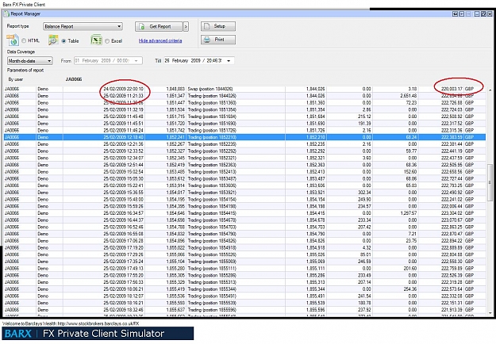Click the amount cell 23.75

click(x=411, y=241)
